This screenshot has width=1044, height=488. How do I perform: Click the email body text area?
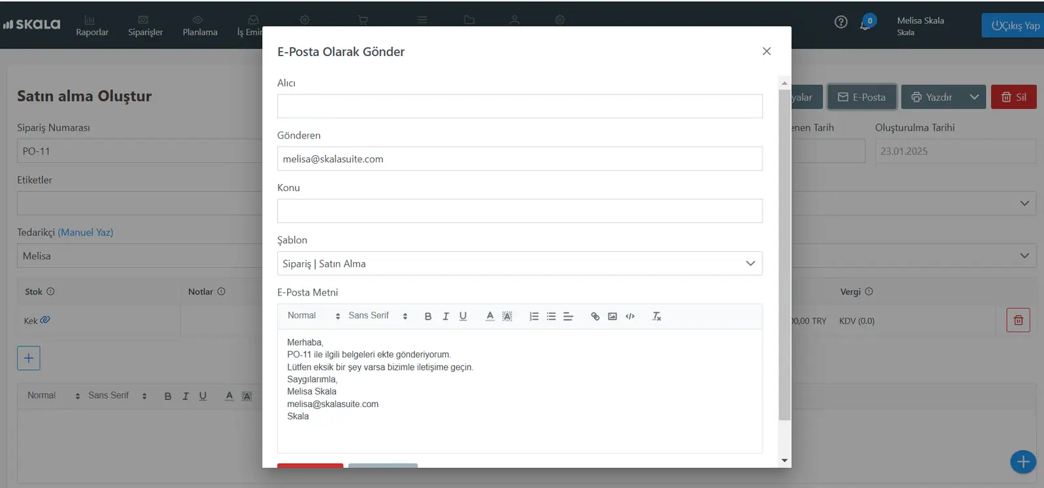(520, 391)
